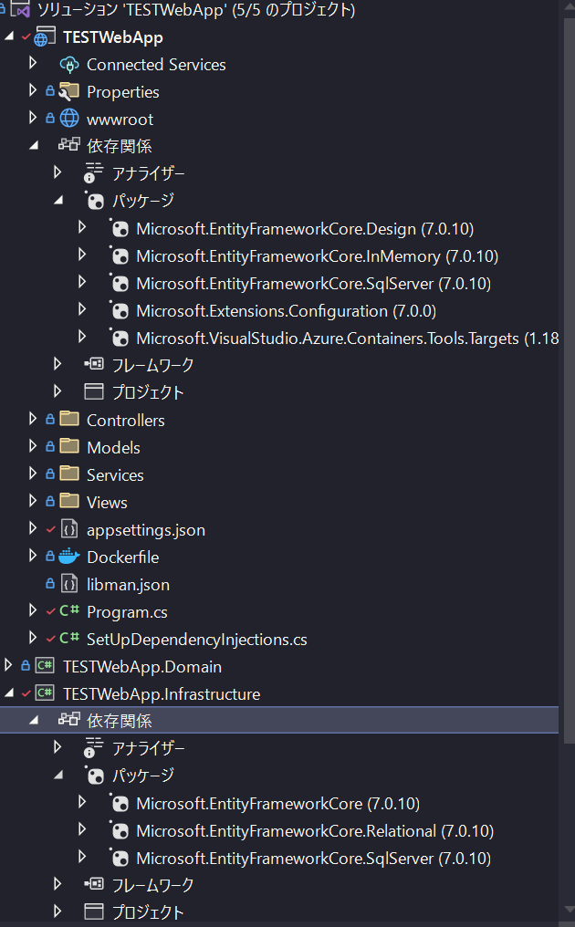Click the パッケージ icon under TESTWebApp
Image resolution: width=575 pixels, height=927 pixels.
tap(95, 201)
